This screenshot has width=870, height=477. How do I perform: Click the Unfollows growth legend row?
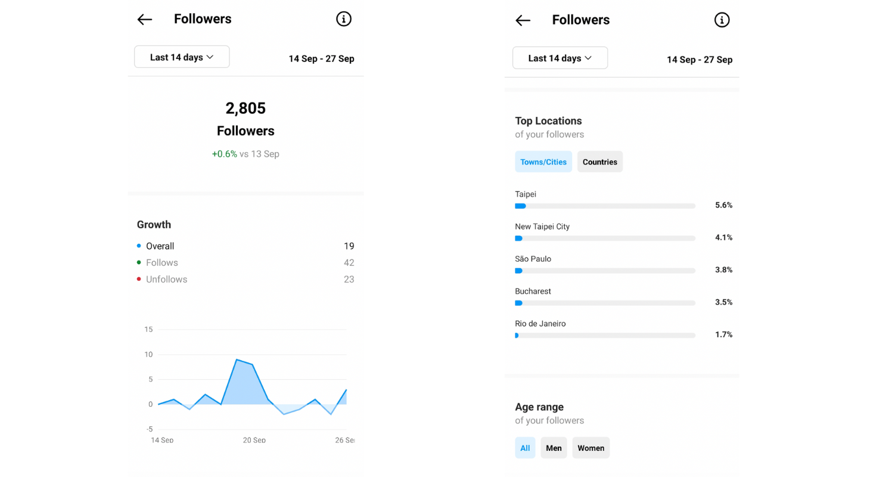click(246, 280)
